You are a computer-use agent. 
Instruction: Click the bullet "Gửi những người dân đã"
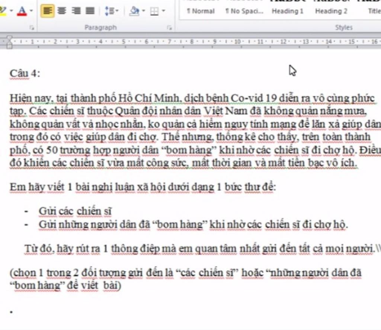tap(193, 225)
